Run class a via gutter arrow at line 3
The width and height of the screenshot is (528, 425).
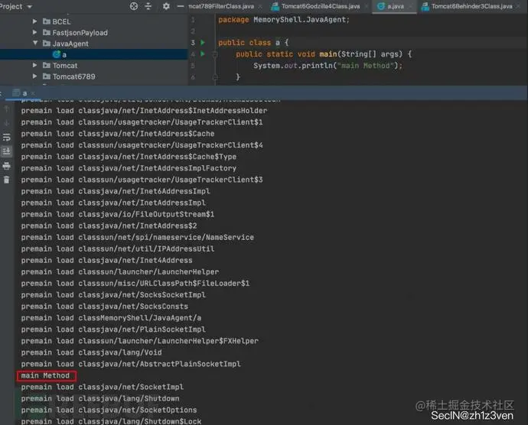(x=203, y=42)
